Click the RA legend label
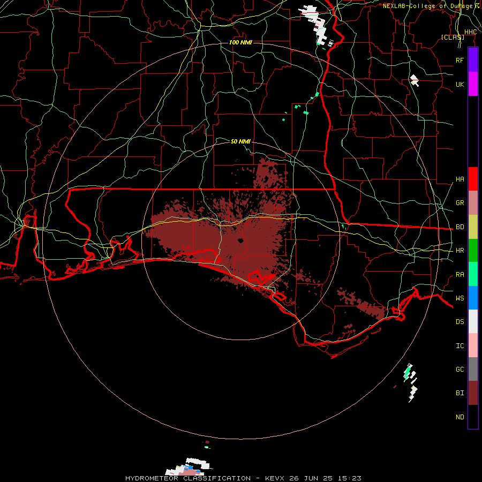This screenshot has height=482, width=482. pyautogui.click(x=460, y=275)
